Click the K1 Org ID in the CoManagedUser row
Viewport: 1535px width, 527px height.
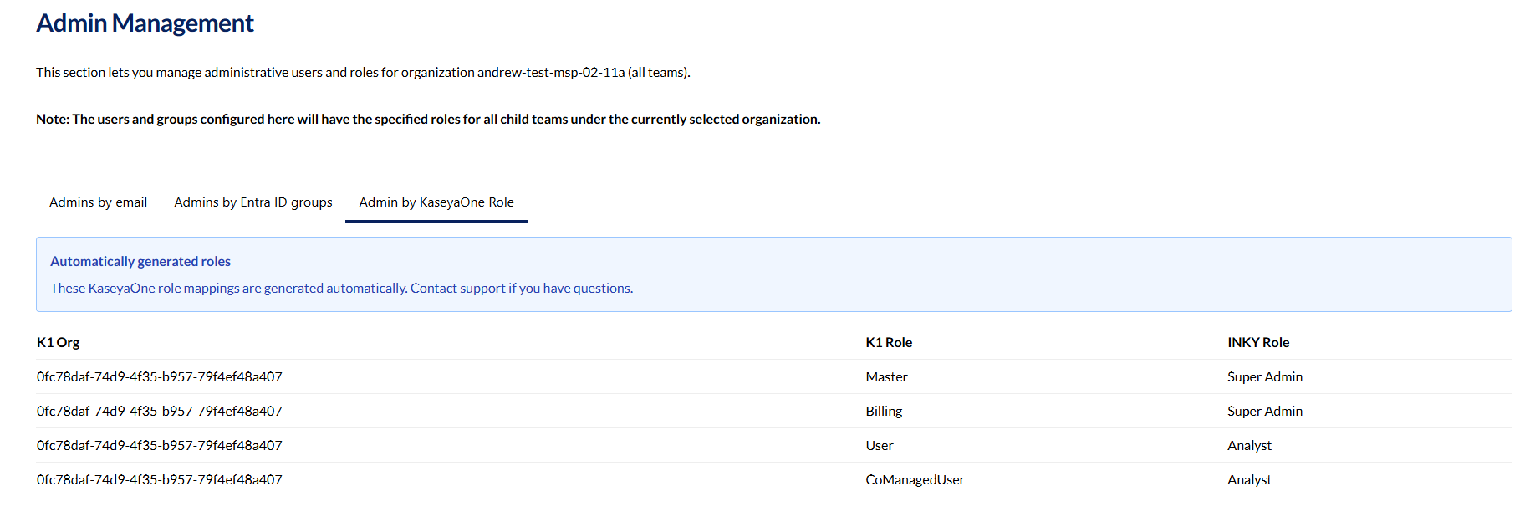[160, 480]
